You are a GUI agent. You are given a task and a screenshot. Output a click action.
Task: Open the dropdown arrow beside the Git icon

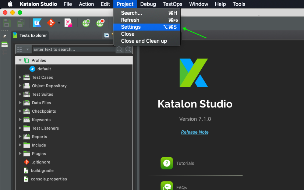coord(59,23)
